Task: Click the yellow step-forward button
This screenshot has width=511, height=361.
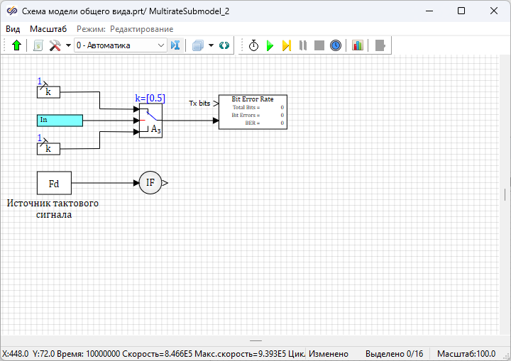Action: [286, 45]
